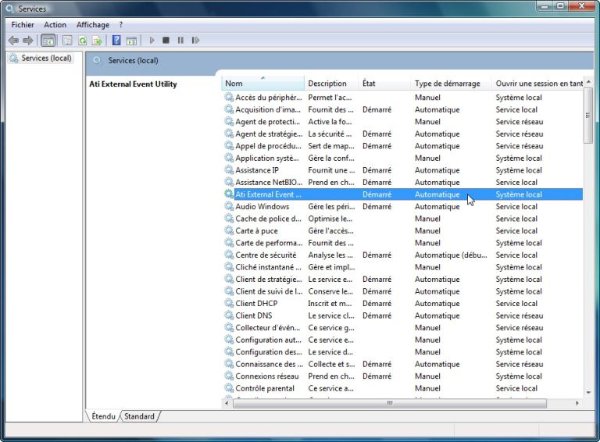Click the gear icon of Client DNS
600x442 pixels.
pyautogui.click(x=229, y=315)
